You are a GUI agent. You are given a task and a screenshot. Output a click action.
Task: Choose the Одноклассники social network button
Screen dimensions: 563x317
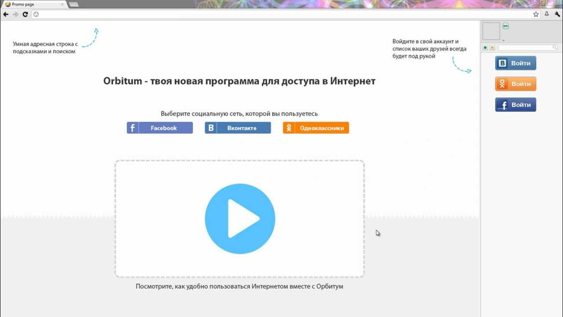point(316,128)
